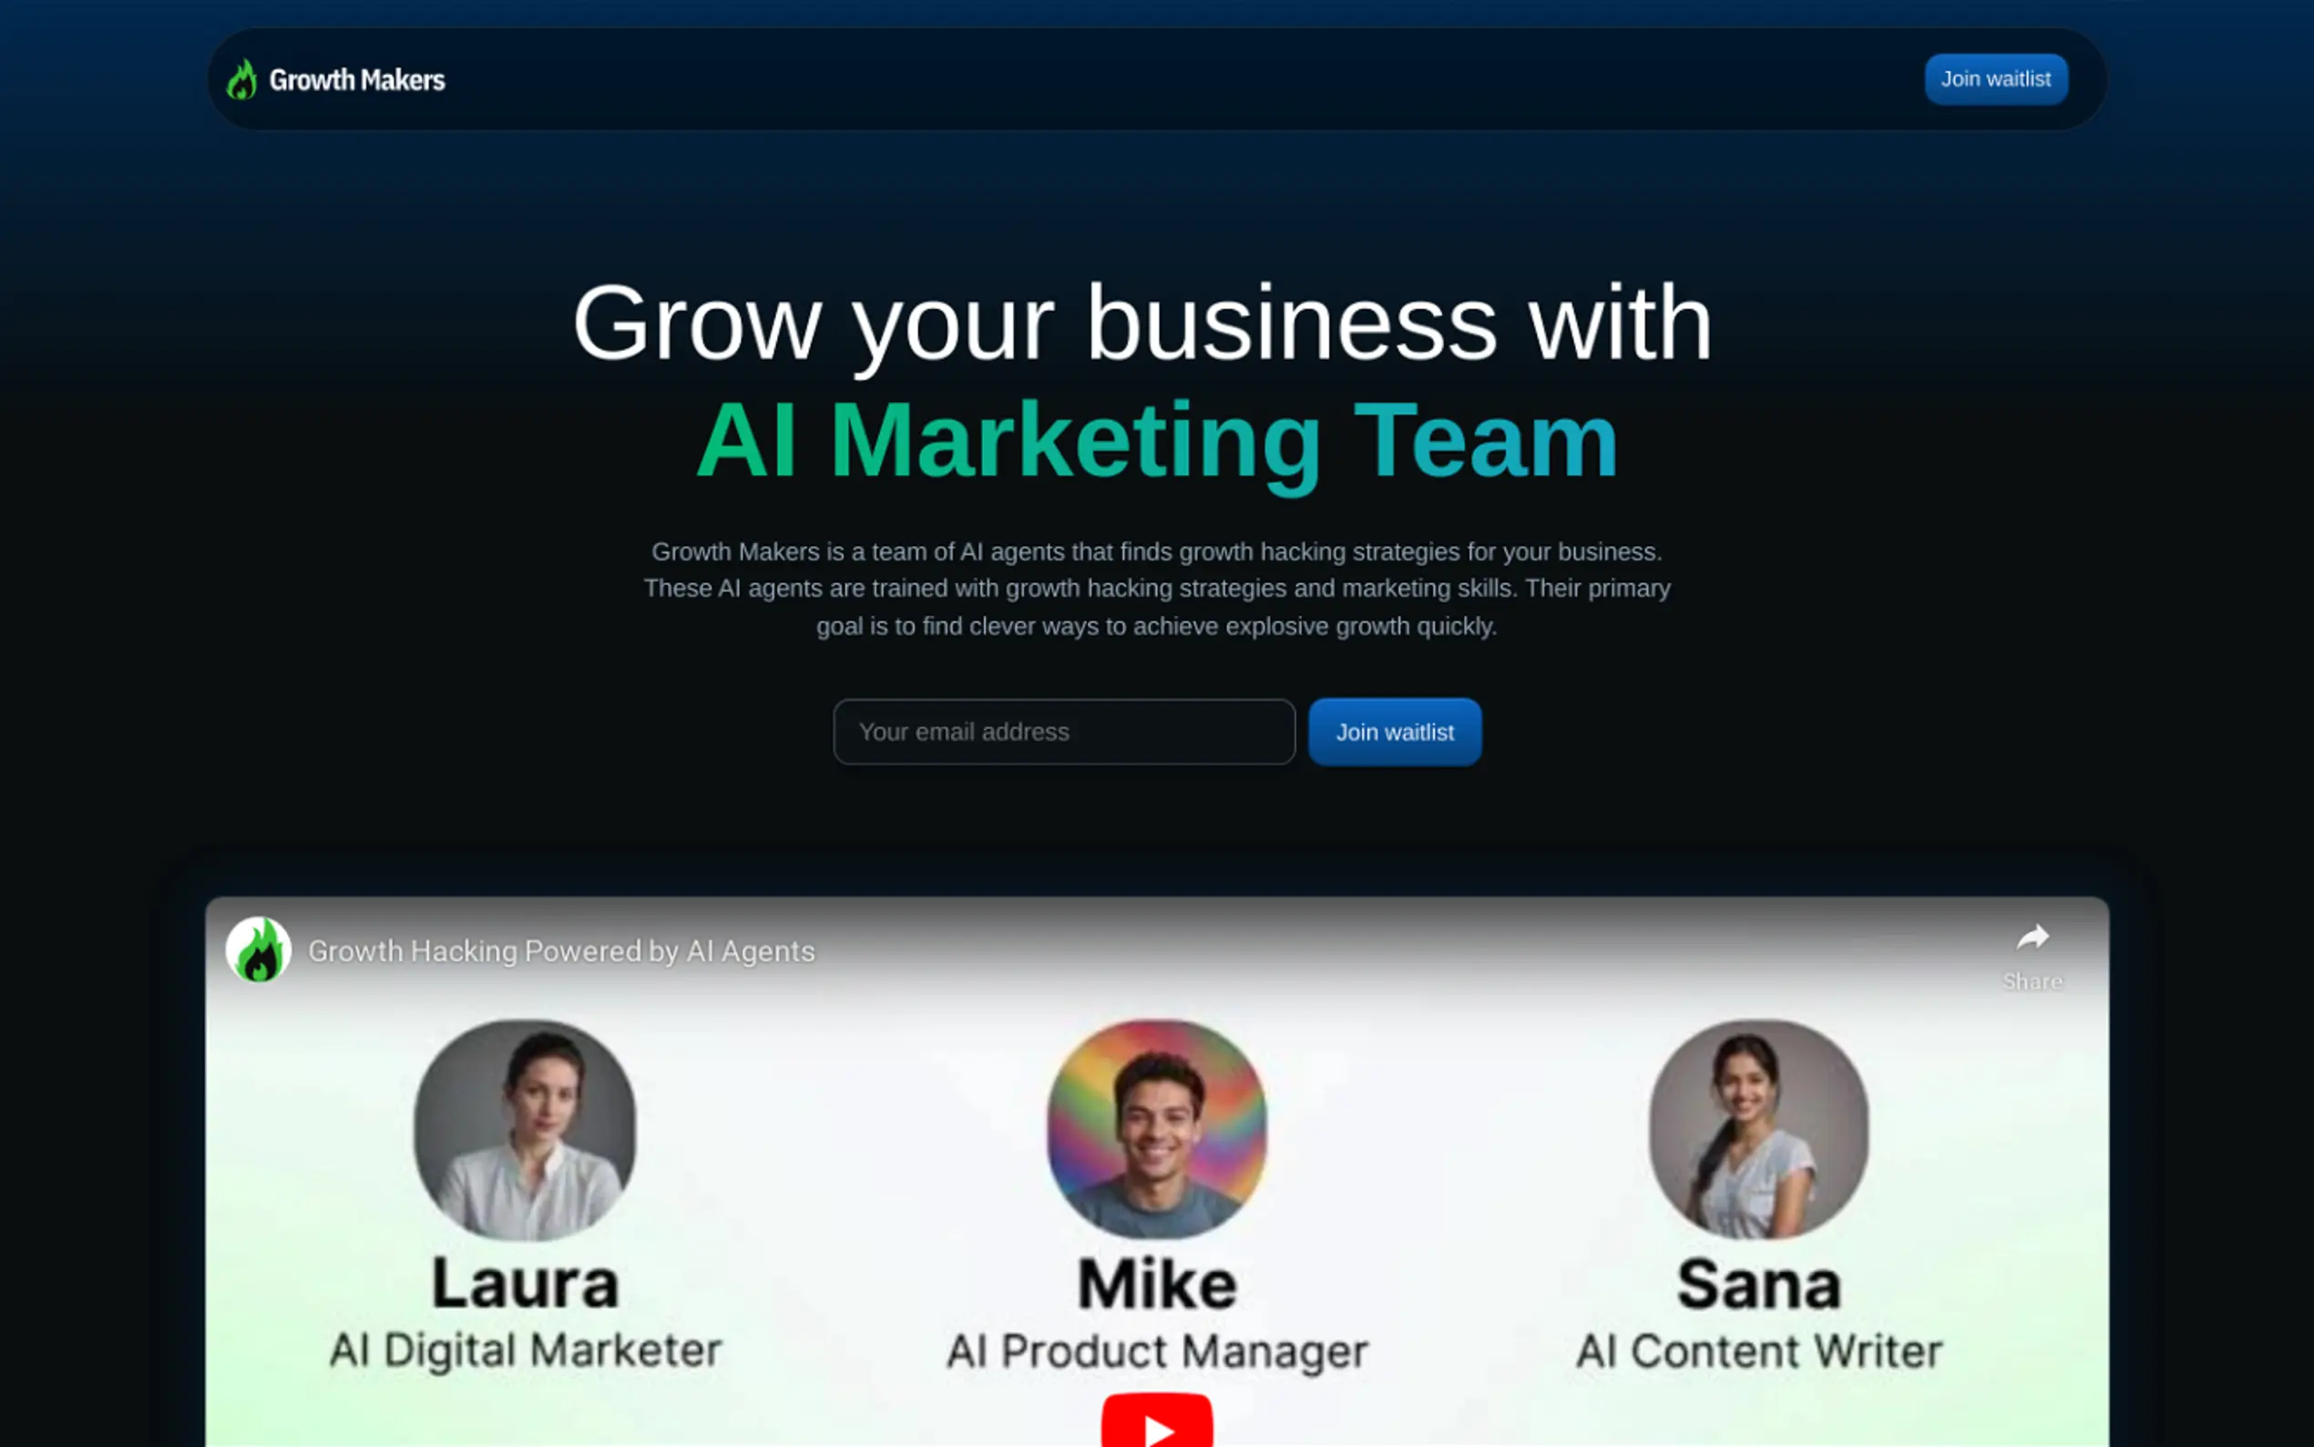Image resolution: width=2314 pixels, height=1447 pixels.
Task: Submit with the Join waitlist hero button
Action: coord(1395,732)
